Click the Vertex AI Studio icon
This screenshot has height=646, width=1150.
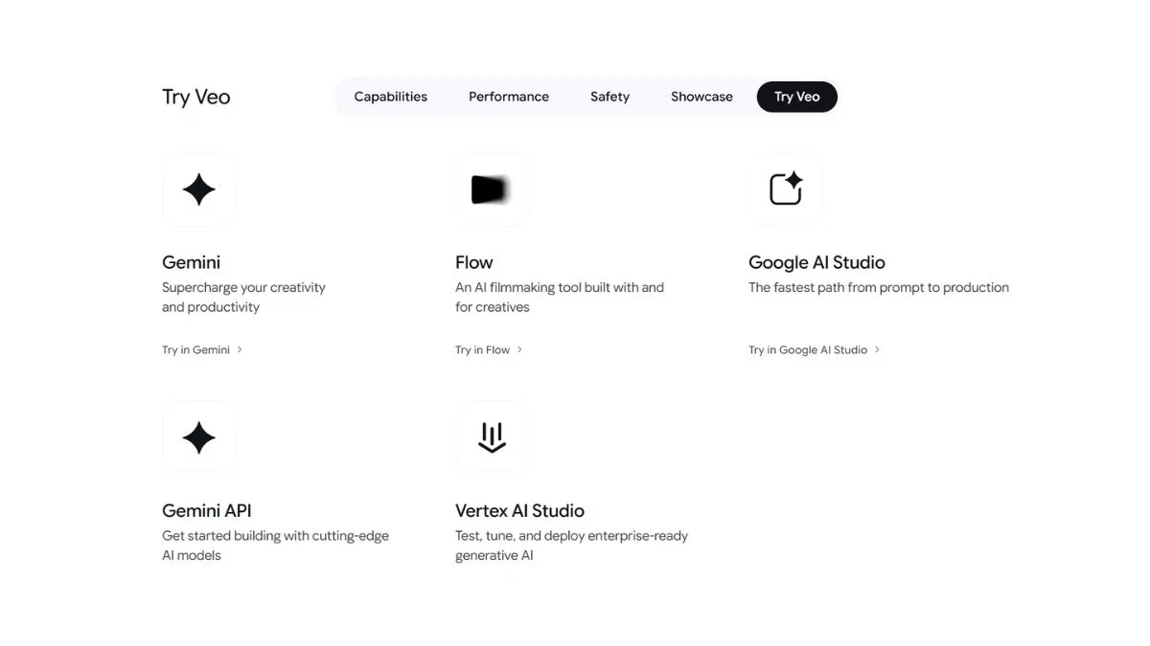coord(491,437)
